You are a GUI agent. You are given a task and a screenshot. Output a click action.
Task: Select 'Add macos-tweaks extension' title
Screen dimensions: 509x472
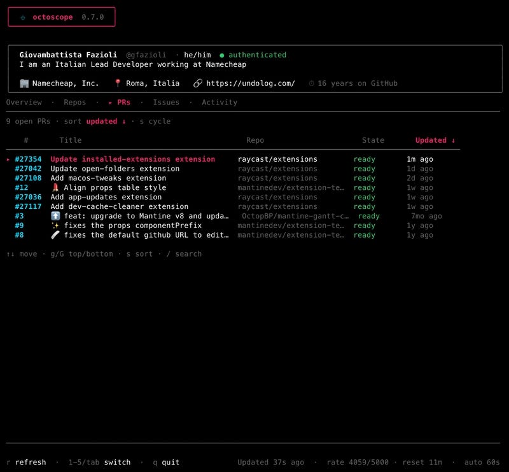(108, 178)
